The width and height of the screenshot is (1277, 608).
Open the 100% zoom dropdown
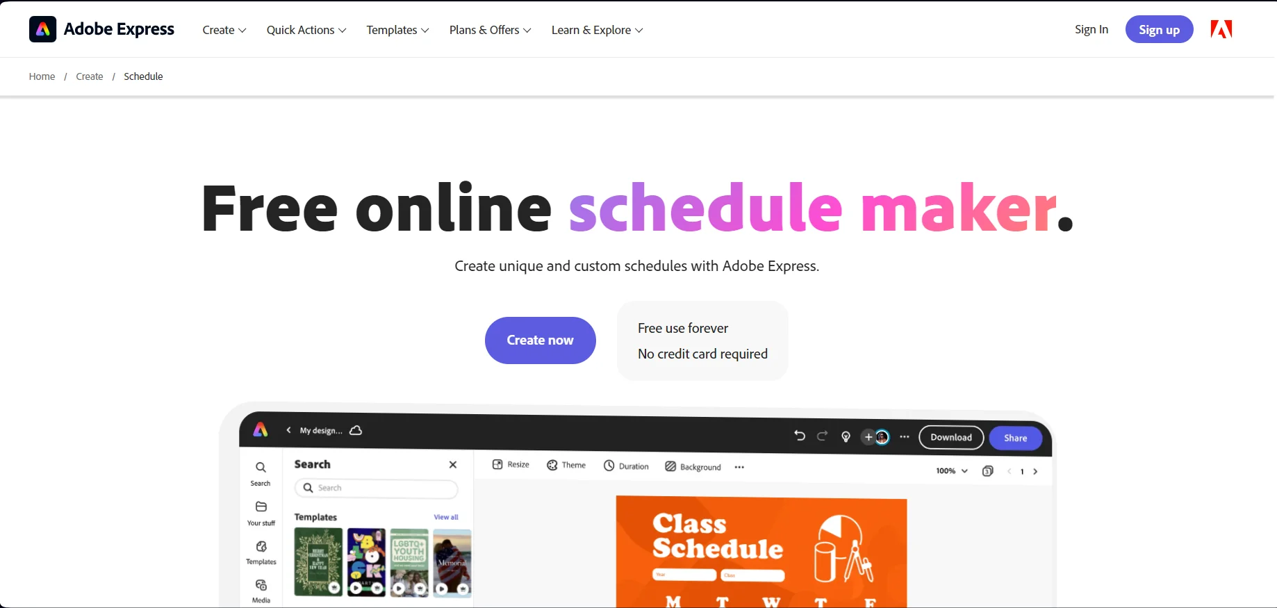(952, 470)
